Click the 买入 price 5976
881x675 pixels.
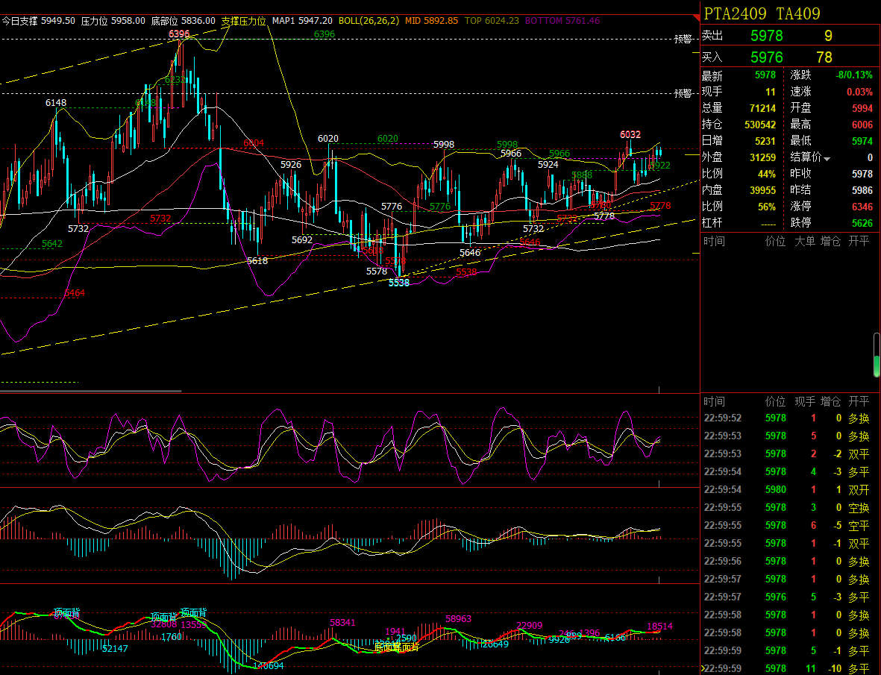[x=766, y=57]
